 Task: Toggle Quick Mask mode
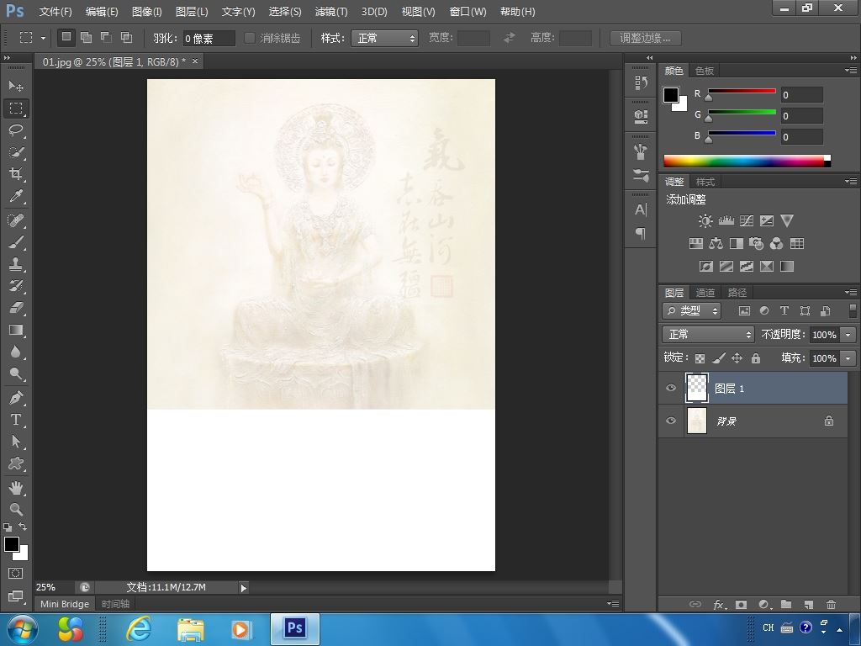pos(15,573)
